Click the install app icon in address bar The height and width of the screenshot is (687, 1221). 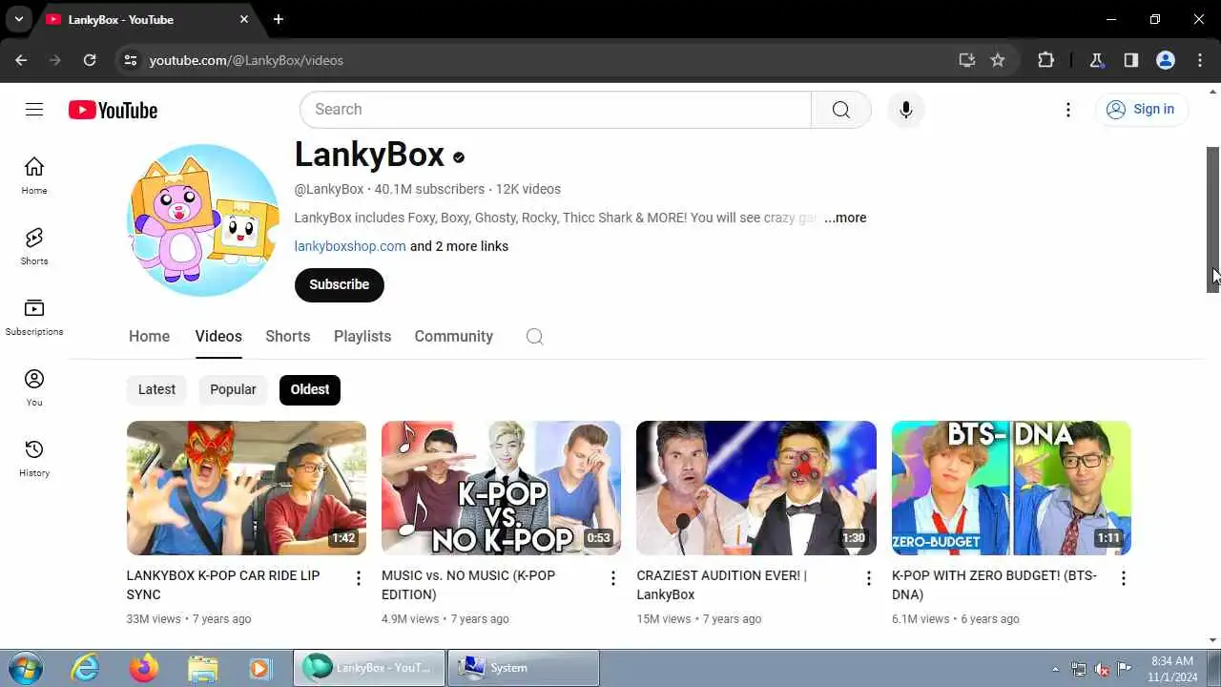click(967, 60)
